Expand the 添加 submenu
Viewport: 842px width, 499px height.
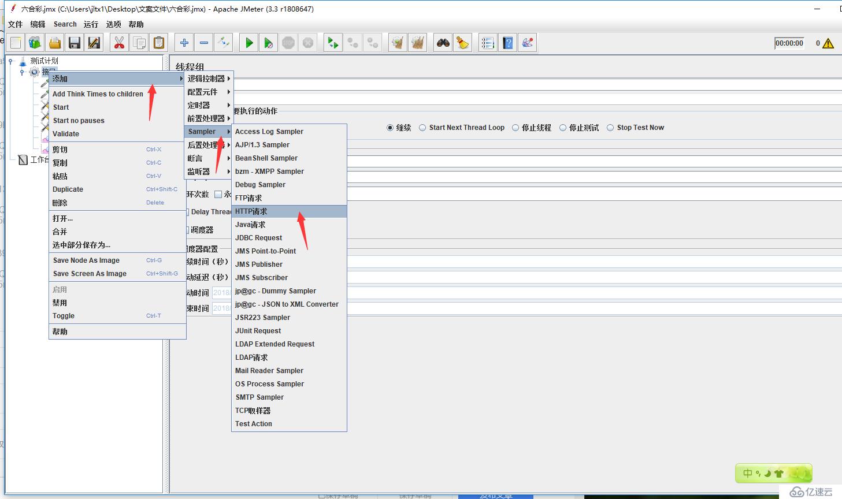[x=117, y=79]
